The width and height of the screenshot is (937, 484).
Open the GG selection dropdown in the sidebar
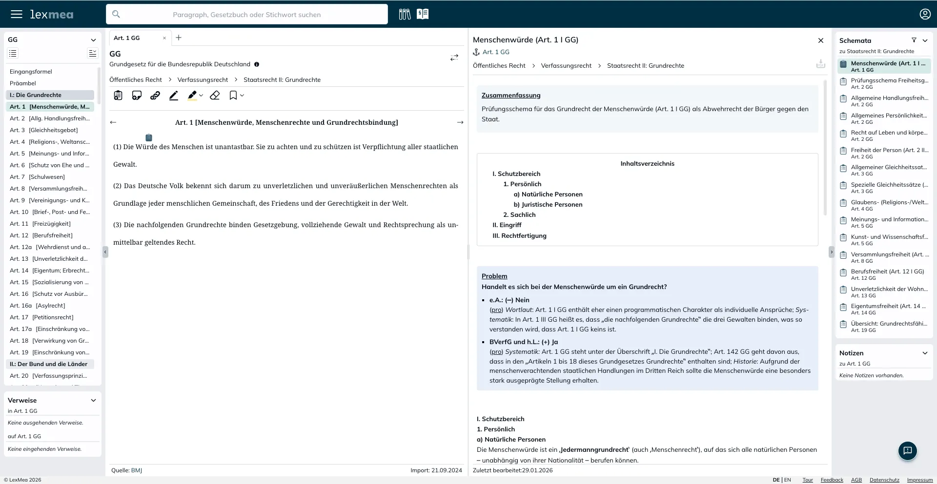coord(93,39)
